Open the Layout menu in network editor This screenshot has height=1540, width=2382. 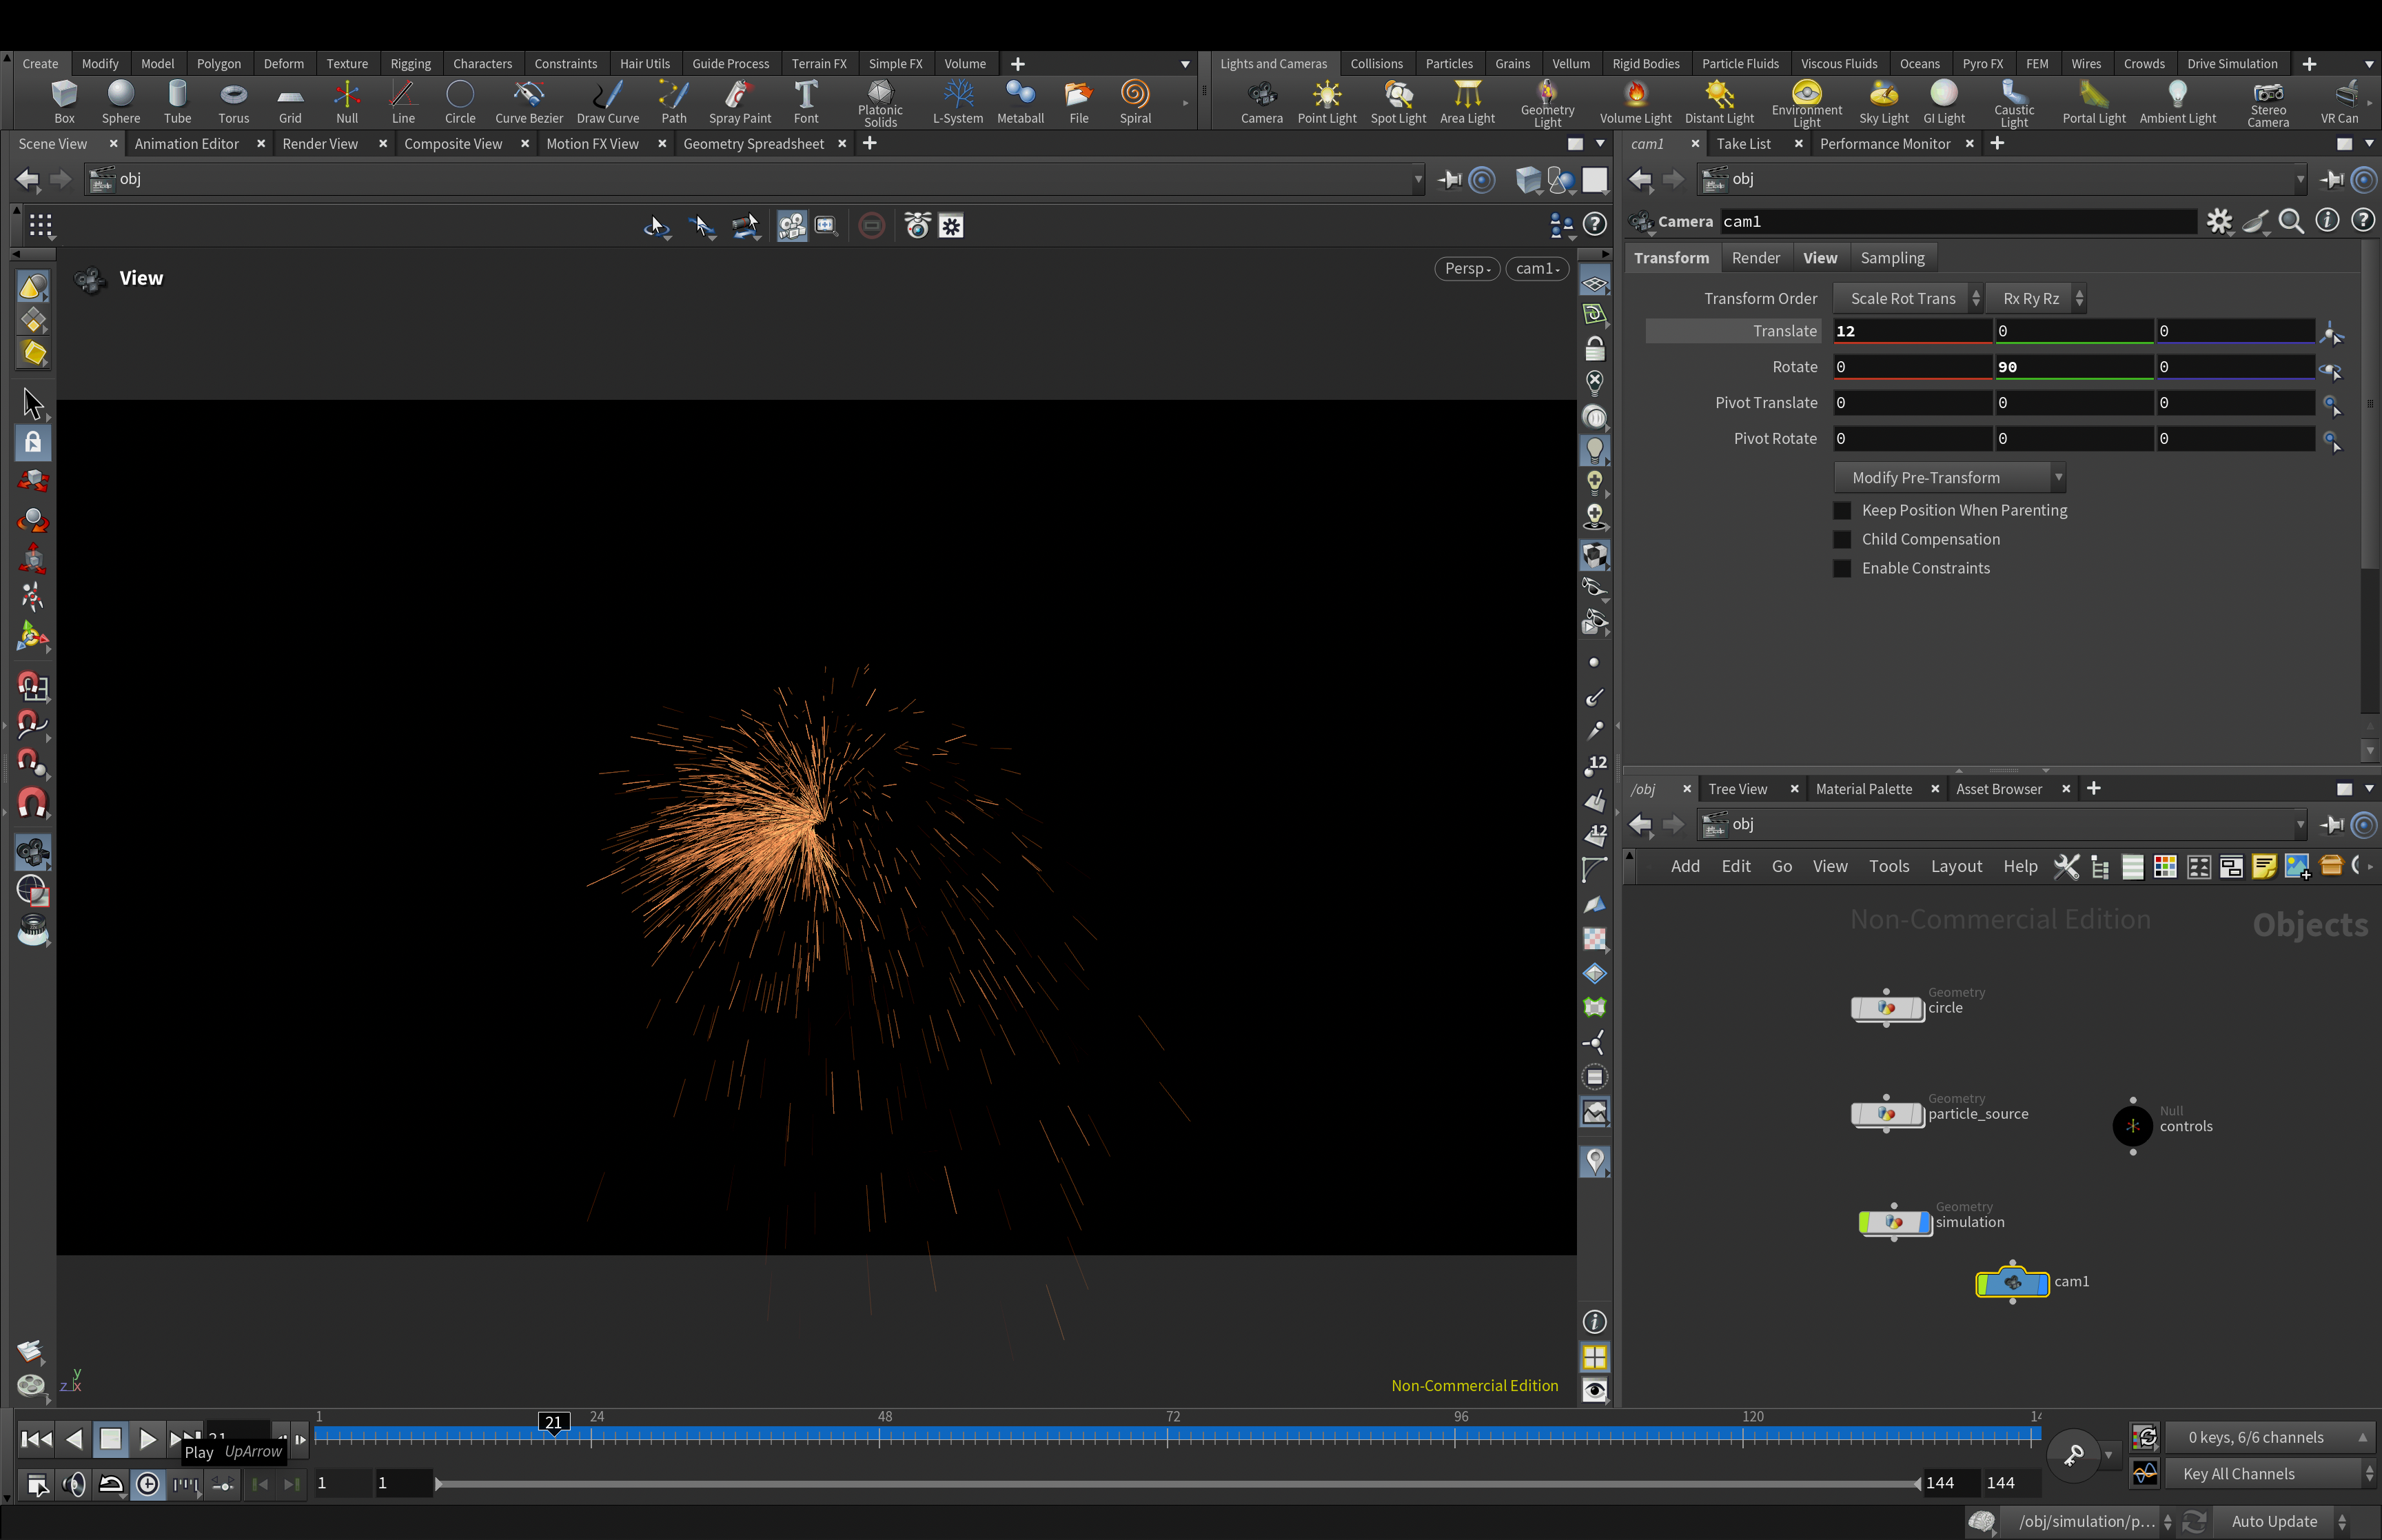click(1955, 867)
